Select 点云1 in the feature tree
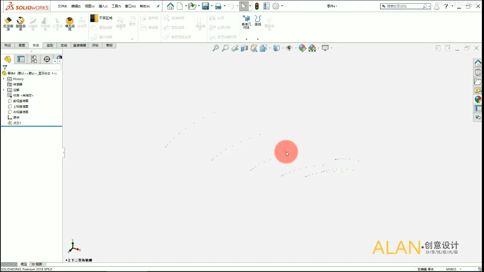The image size is (484, 272). [x=17, y=123]
